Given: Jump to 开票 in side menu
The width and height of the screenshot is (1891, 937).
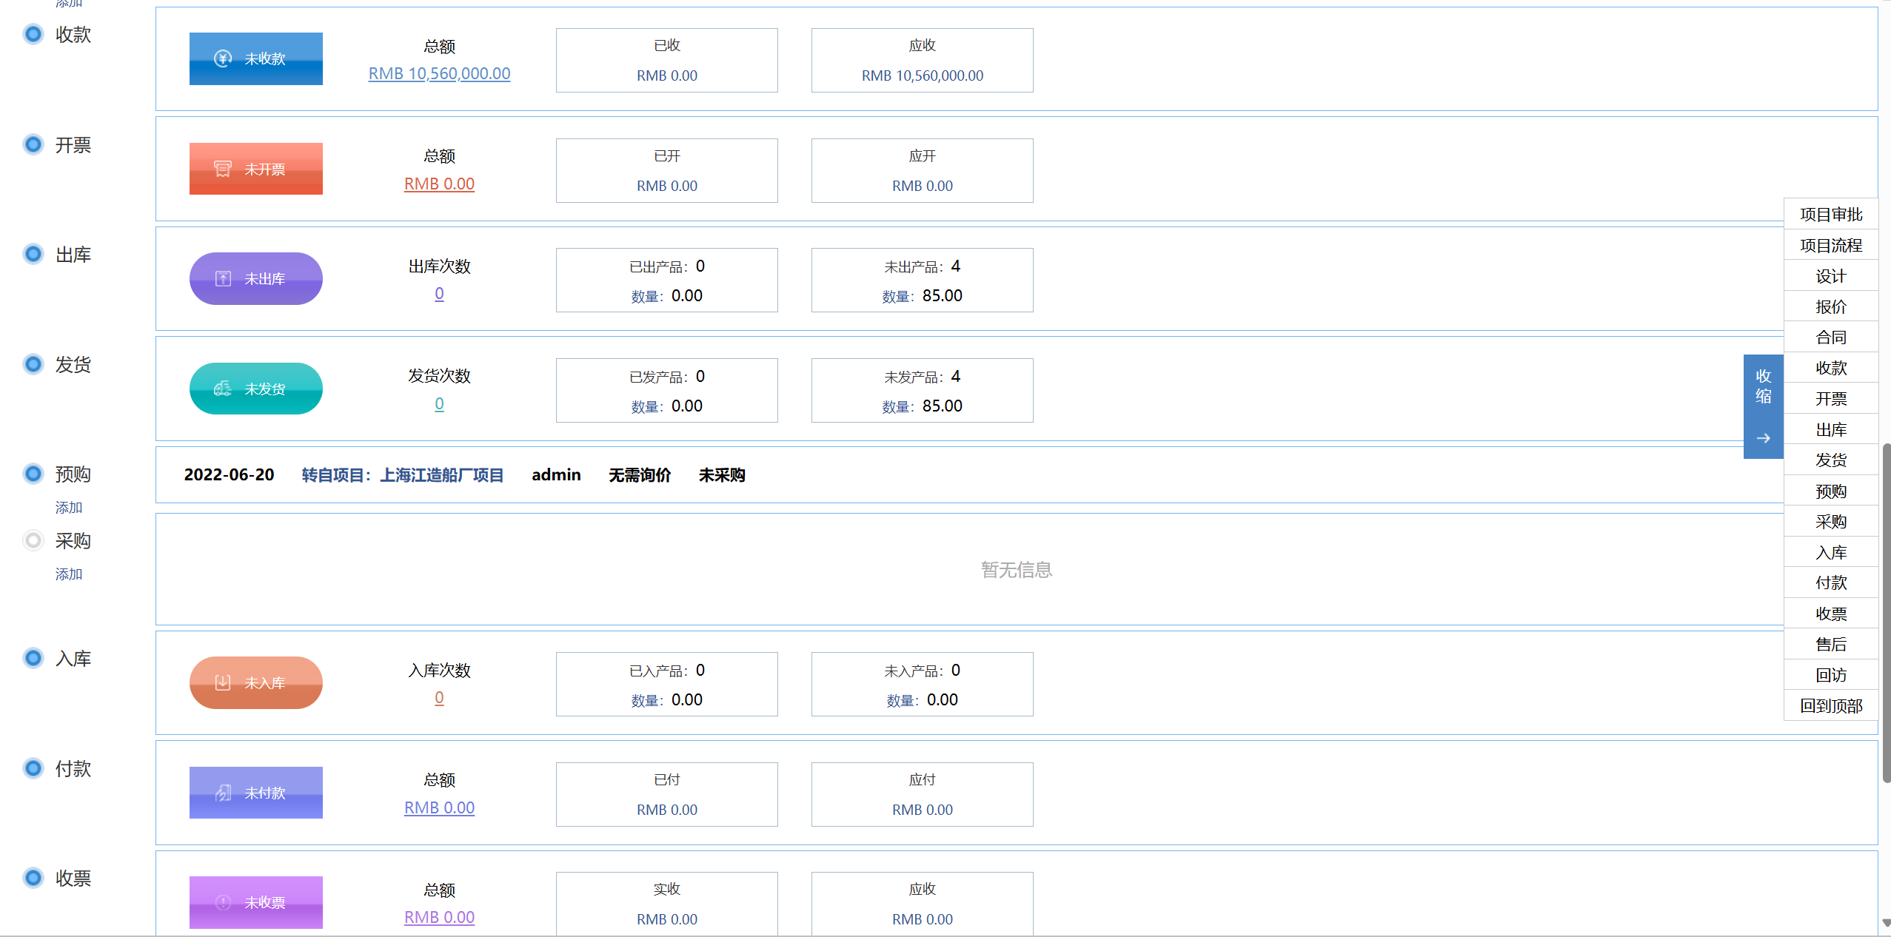Looking at the screenshot, I should click(1831, 399).
